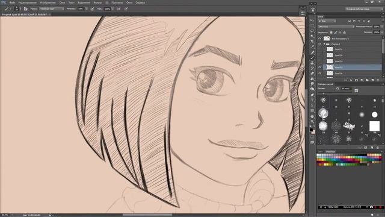Open the brush opacity dropdown arrow in options bar

(x=87, y=9)
